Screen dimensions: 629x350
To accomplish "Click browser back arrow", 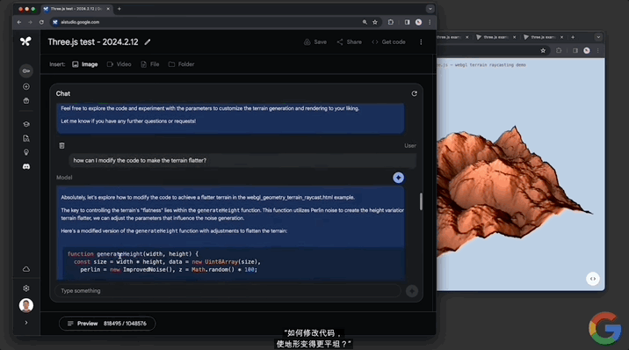I will 19,22.
